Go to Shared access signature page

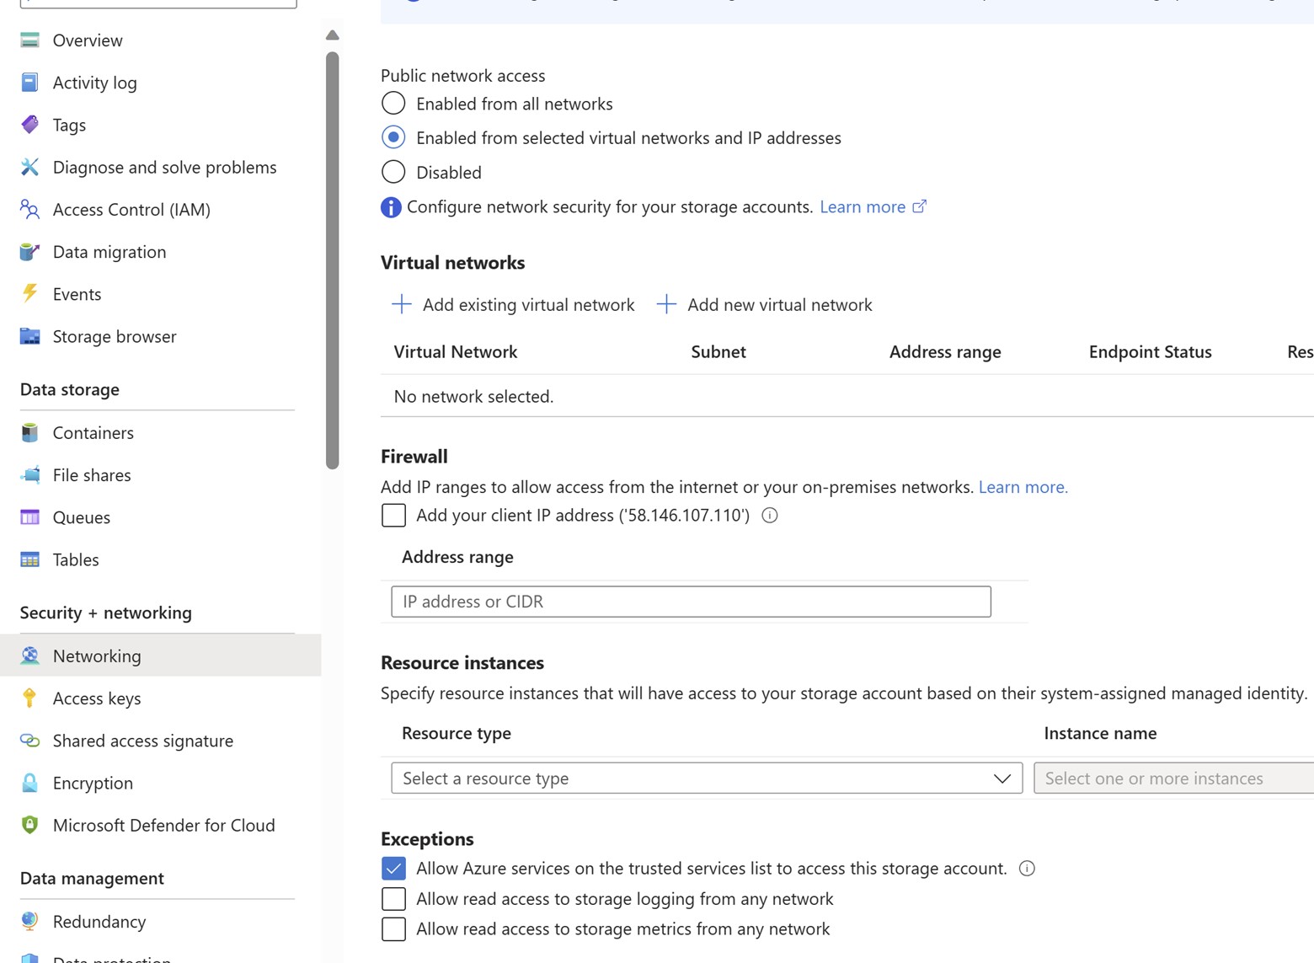click(142, 741)
